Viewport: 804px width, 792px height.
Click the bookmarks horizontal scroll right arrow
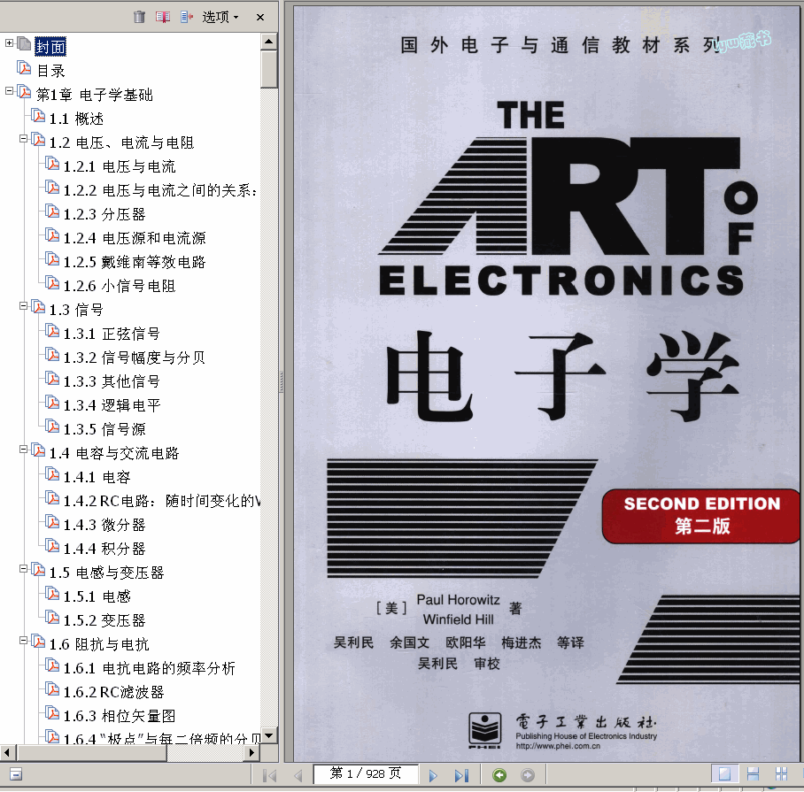click(251, 752)
